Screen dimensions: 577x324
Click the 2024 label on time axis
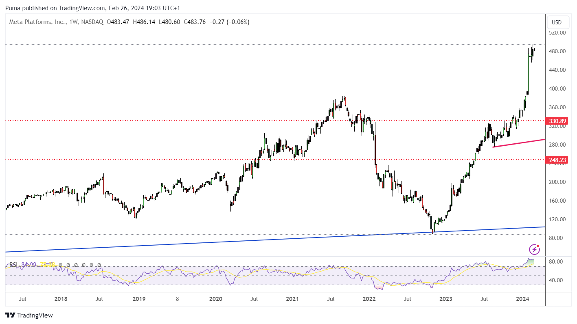[x=522, y=299]
